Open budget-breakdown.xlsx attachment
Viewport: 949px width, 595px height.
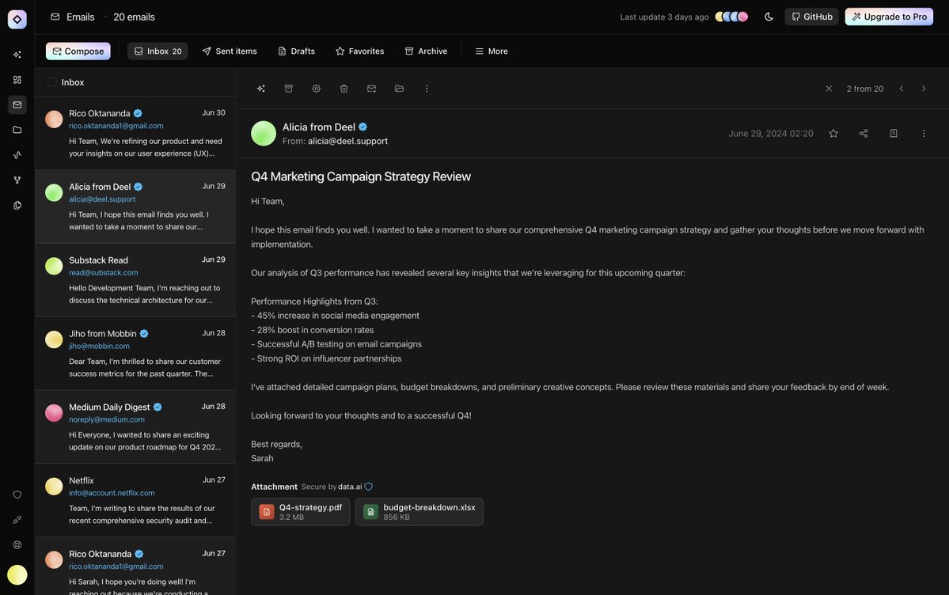[419, 512]
